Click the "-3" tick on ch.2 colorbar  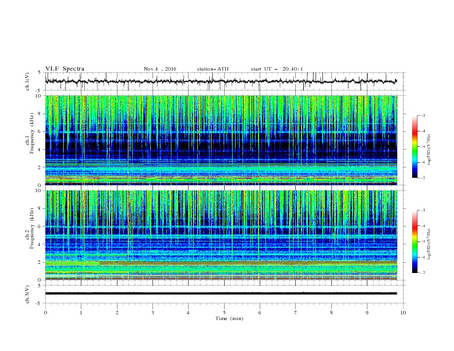pos(423,210)
